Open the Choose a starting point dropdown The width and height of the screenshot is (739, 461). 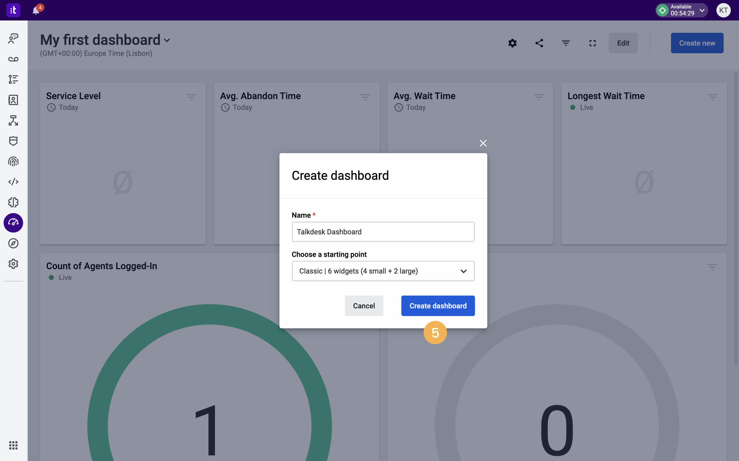(x=383, y=271)
